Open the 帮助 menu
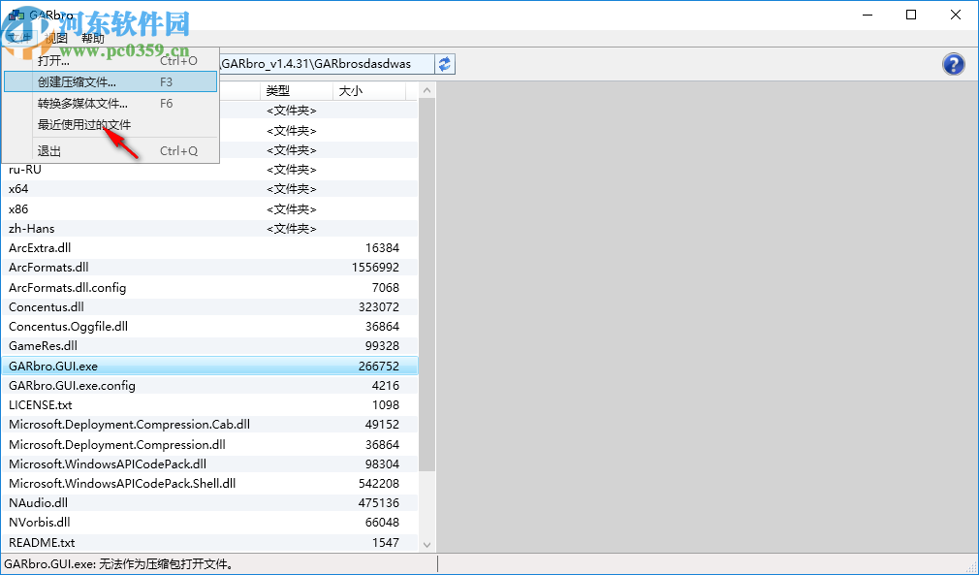 [93, 38]
